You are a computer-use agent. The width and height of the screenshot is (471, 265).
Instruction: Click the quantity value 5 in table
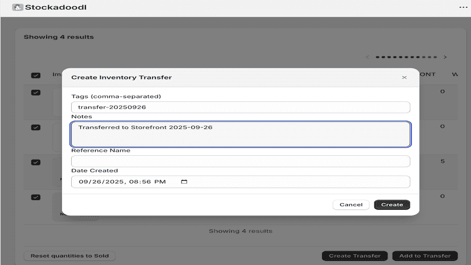pos(443,162)
